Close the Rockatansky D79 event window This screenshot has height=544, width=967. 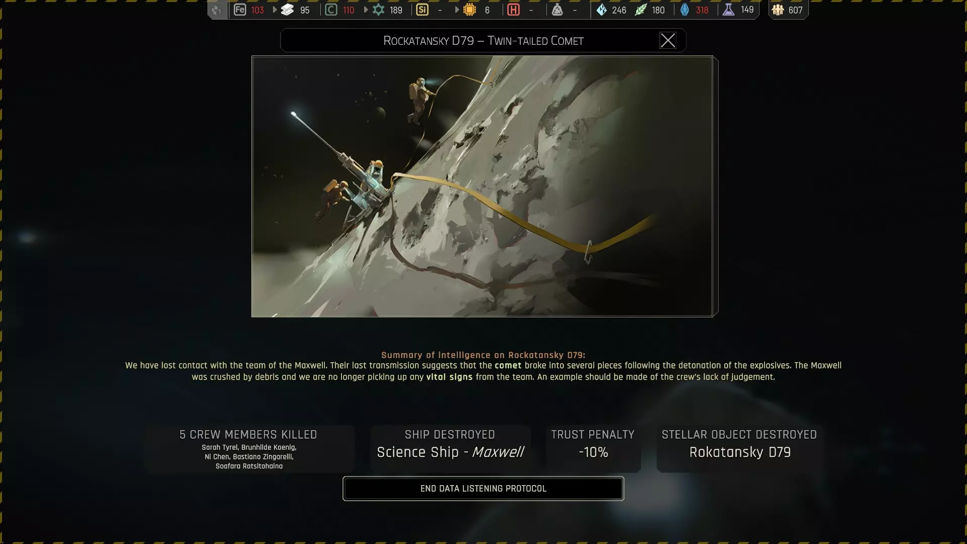pyautogui.click(x=667, y=40)
